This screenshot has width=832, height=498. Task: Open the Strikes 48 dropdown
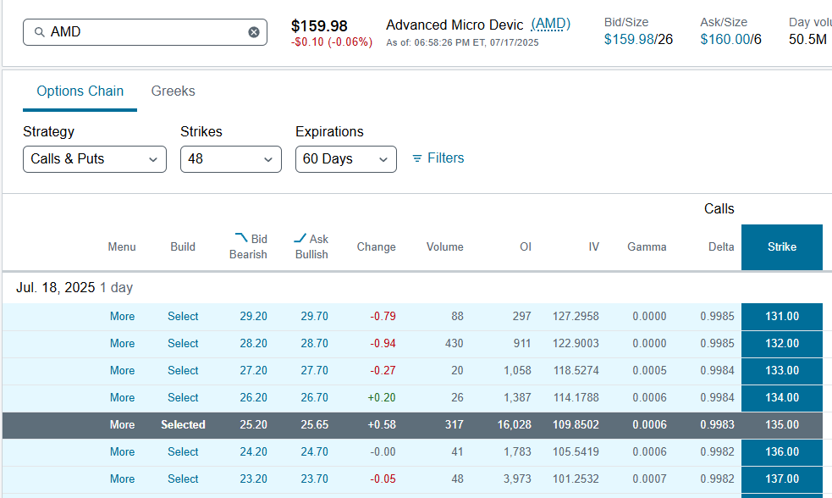tap(231, 159)
